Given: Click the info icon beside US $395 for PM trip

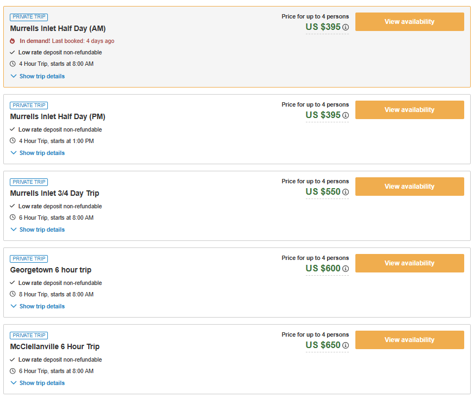Looking at the screenshot, I should 346,115.
